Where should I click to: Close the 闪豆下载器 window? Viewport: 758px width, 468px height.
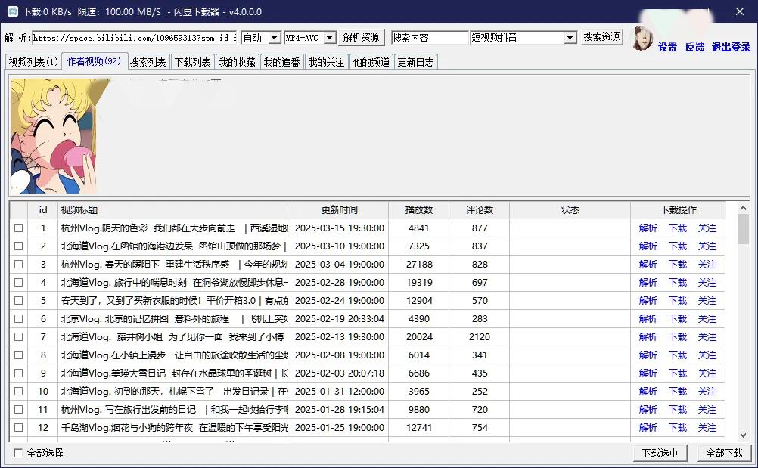(740, 11)
